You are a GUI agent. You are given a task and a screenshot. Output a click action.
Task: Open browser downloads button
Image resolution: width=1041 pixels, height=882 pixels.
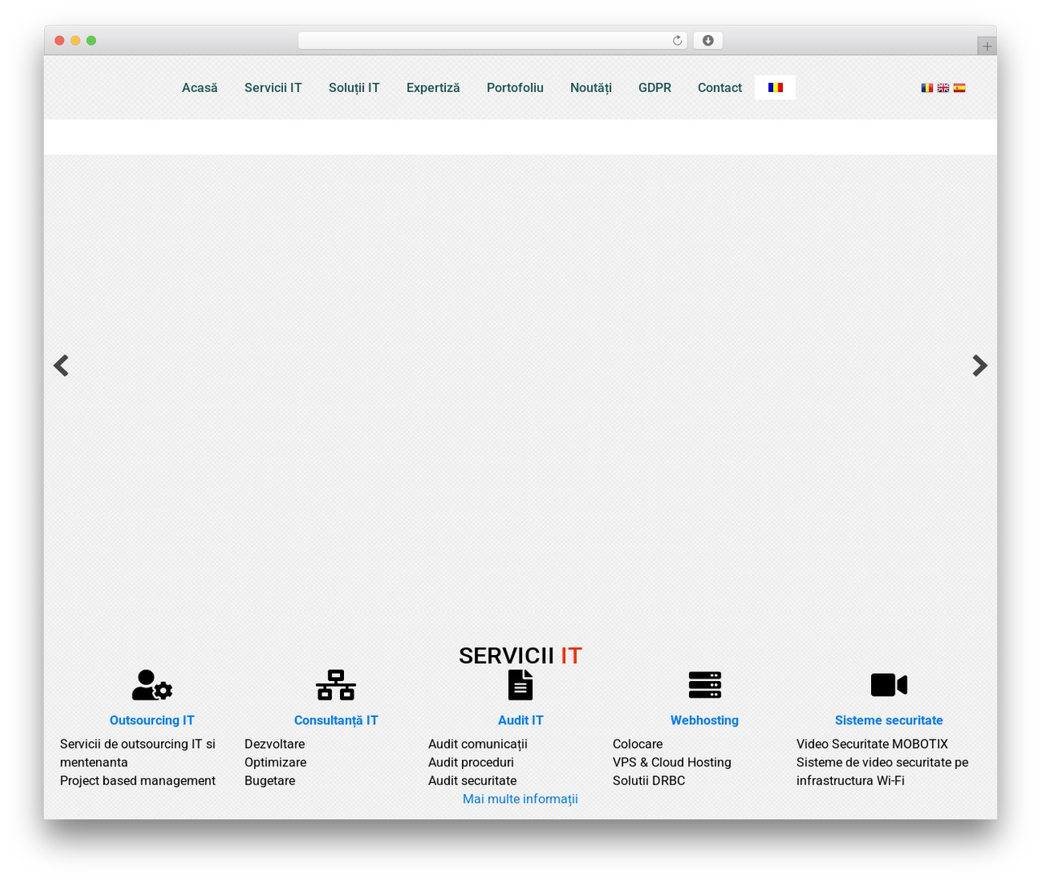[x=708, y=41]
